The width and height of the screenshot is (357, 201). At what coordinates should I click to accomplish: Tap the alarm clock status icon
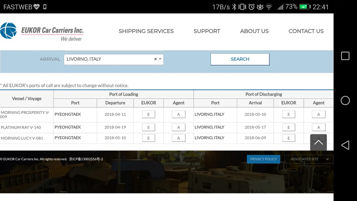pyautogui.click(x=251, y=7)
